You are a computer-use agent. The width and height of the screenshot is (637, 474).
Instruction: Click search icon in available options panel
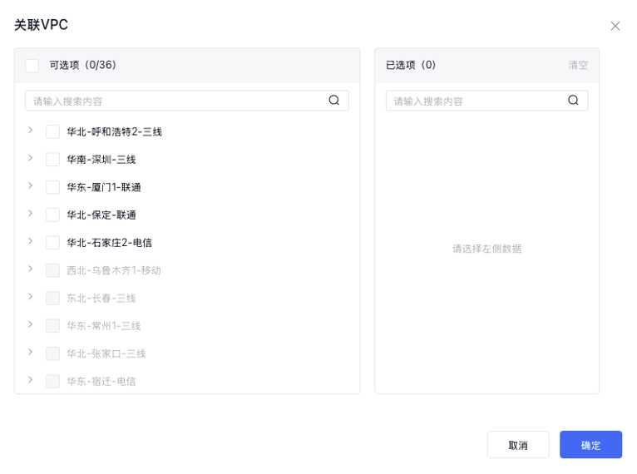[x=333, y=101]
